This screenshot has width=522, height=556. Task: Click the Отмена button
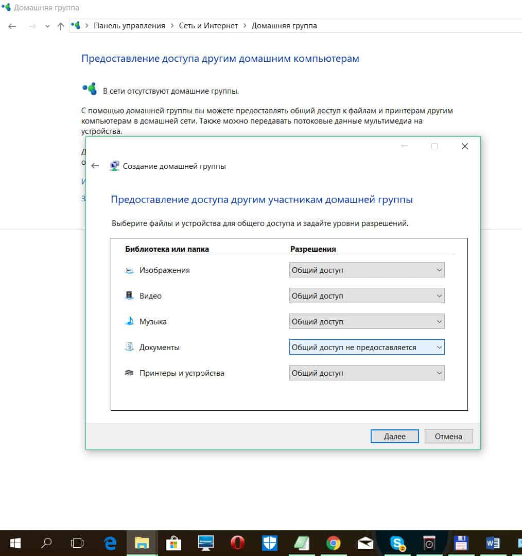448,436
